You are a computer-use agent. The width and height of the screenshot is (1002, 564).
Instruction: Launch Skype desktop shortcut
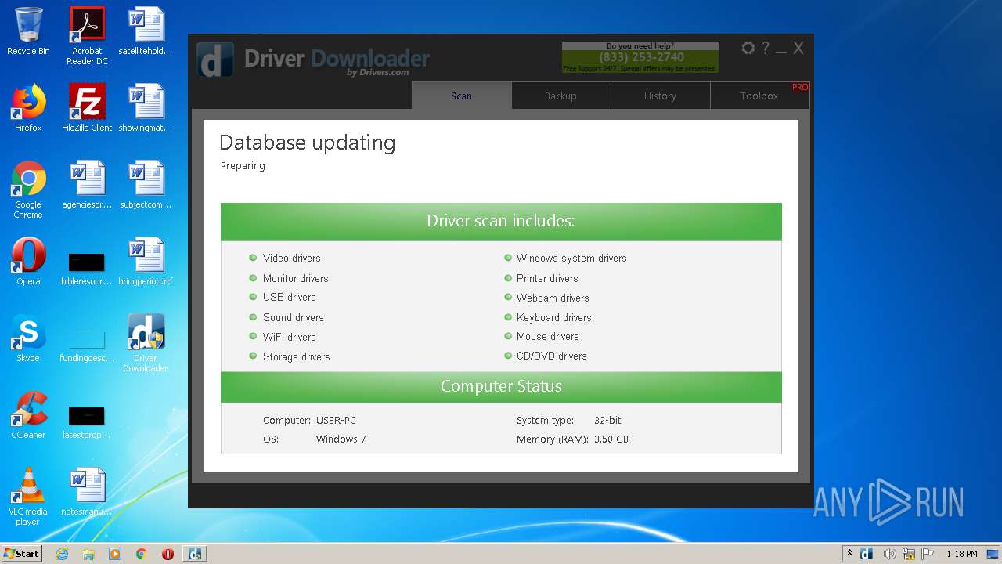28,338
